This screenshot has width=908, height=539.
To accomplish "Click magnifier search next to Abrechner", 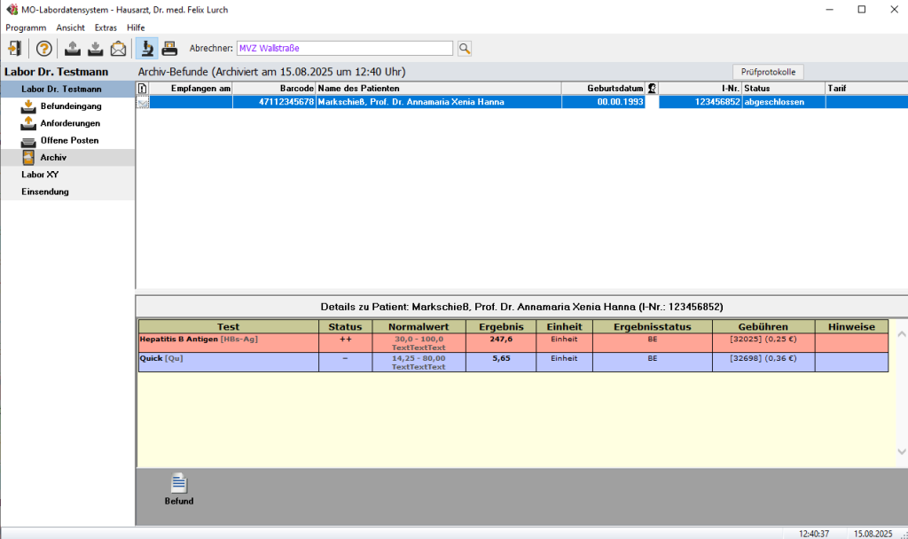I will pos(464,48).
